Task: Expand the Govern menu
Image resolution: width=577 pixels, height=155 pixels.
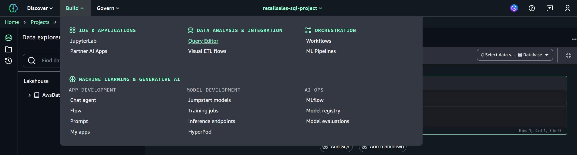Action: [108, 8]
